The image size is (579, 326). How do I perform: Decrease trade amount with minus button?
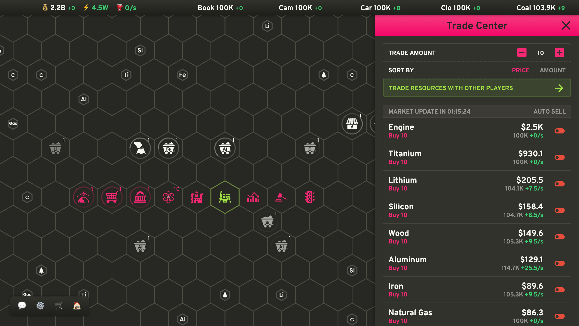tap(522, 53)
